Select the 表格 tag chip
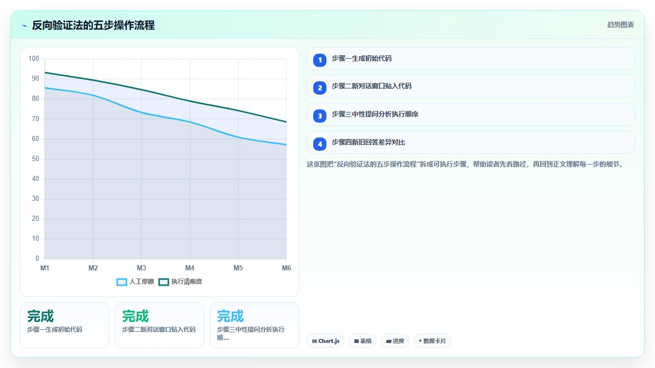Screen dimensions: 655x368 363,341
